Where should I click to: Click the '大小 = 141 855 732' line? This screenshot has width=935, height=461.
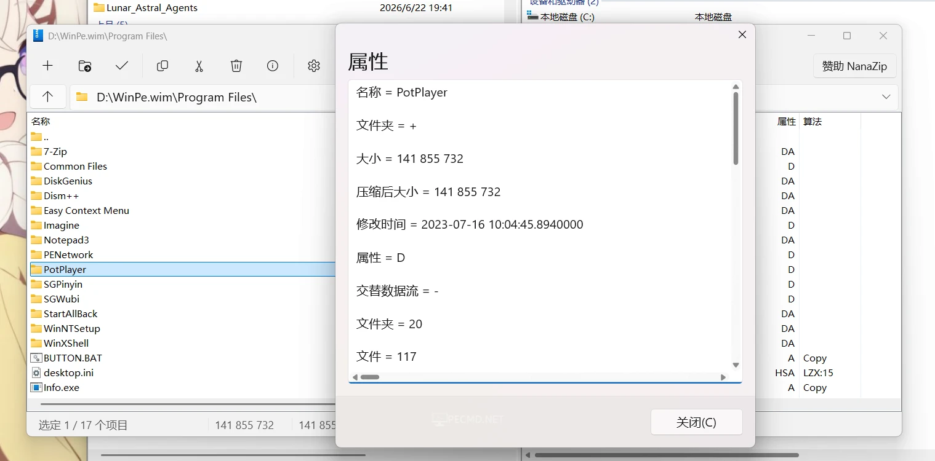click(410, 159)
